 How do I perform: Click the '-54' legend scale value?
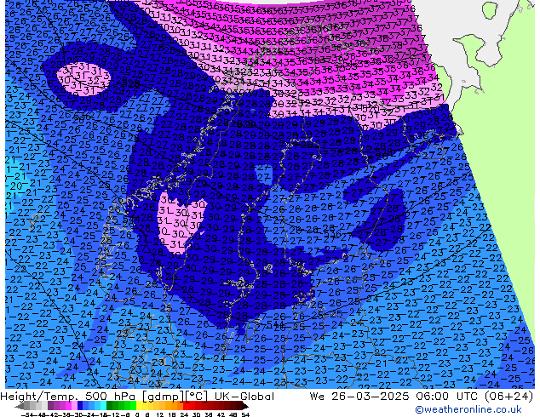[27, 414]
